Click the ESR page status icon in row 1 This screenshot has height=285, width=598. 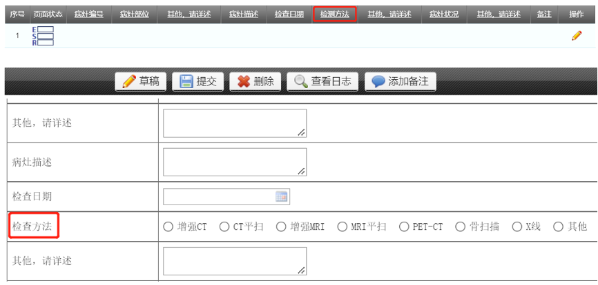[43, 36]
